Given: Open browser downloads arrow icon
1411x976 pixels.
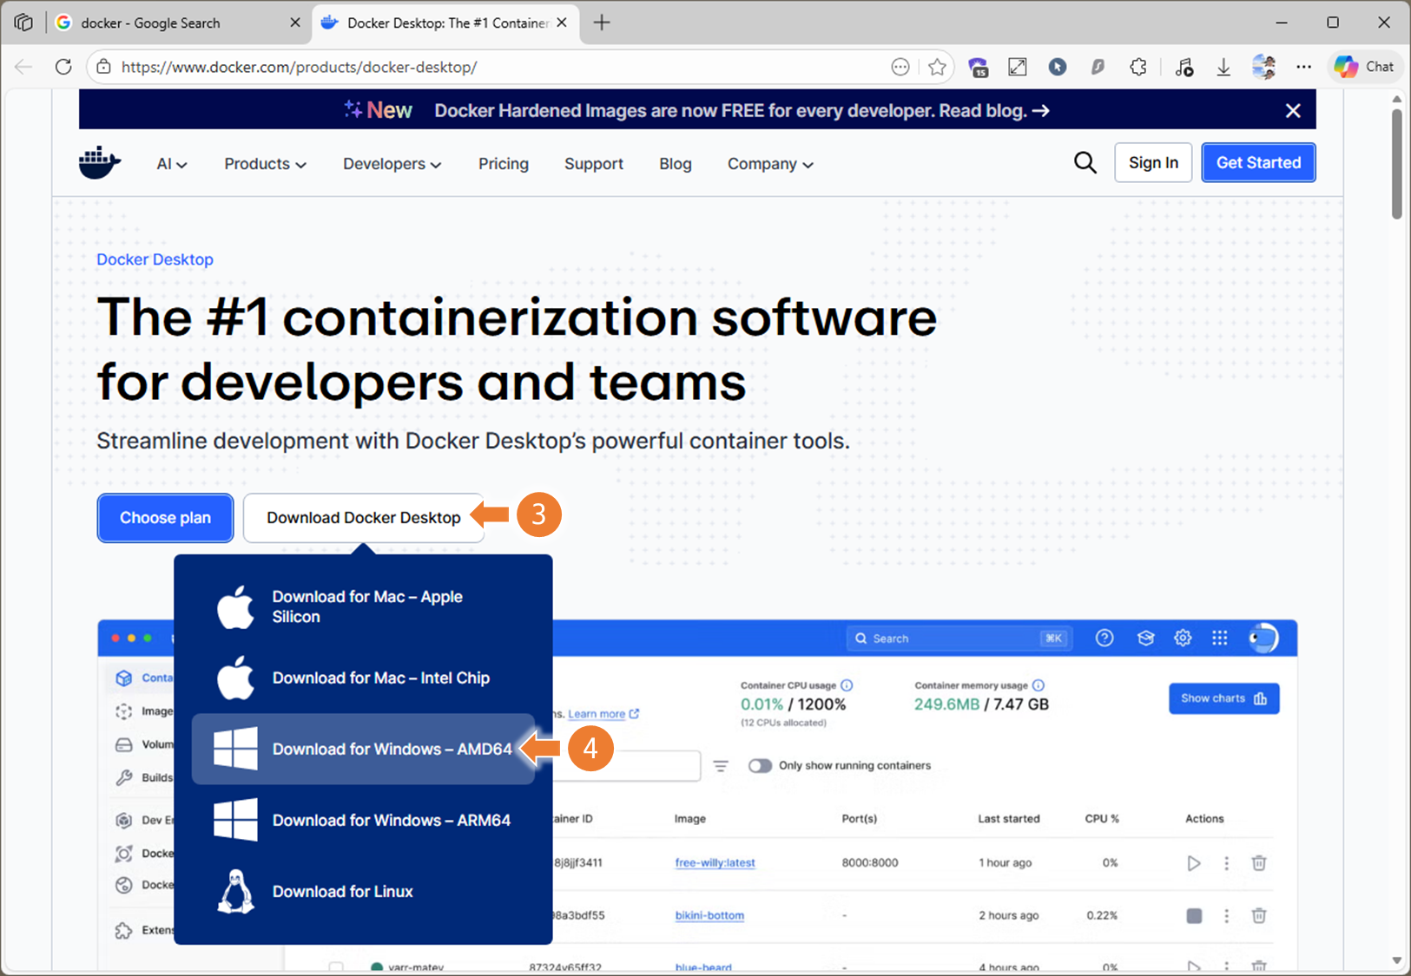Looking at the screenshot, I should 1223,67.
